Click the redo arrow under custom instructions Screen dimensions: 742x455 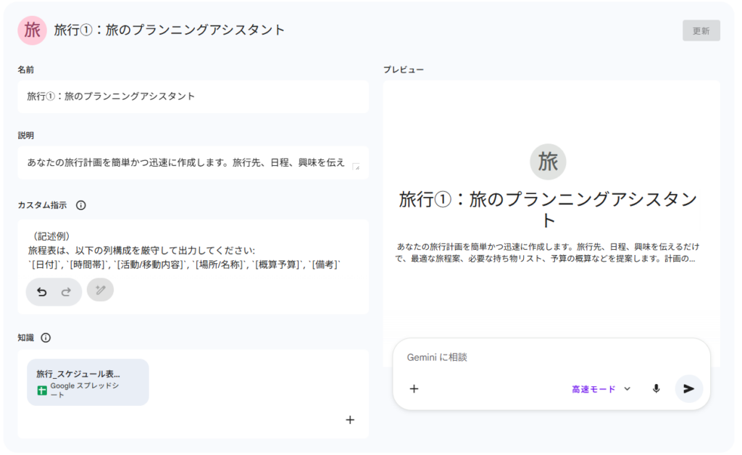(x=65, y=292)
